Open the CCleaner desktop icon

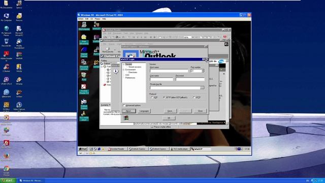point(6,68)
